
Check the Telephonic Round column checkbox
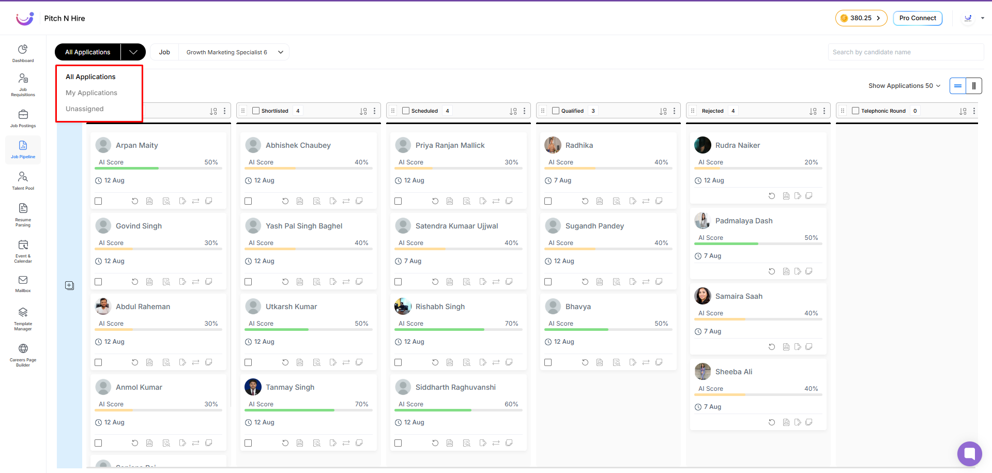[856, 111]
